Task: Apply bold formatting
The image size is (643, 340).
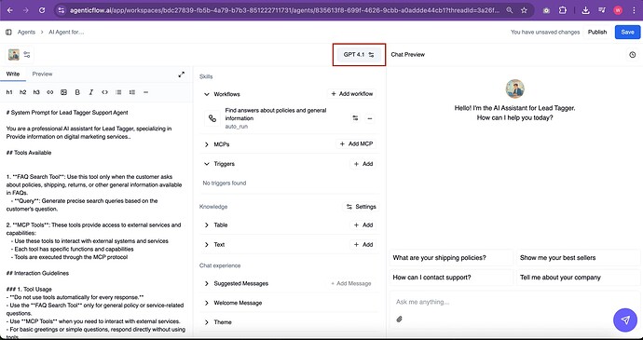Action: click(77, 92)
